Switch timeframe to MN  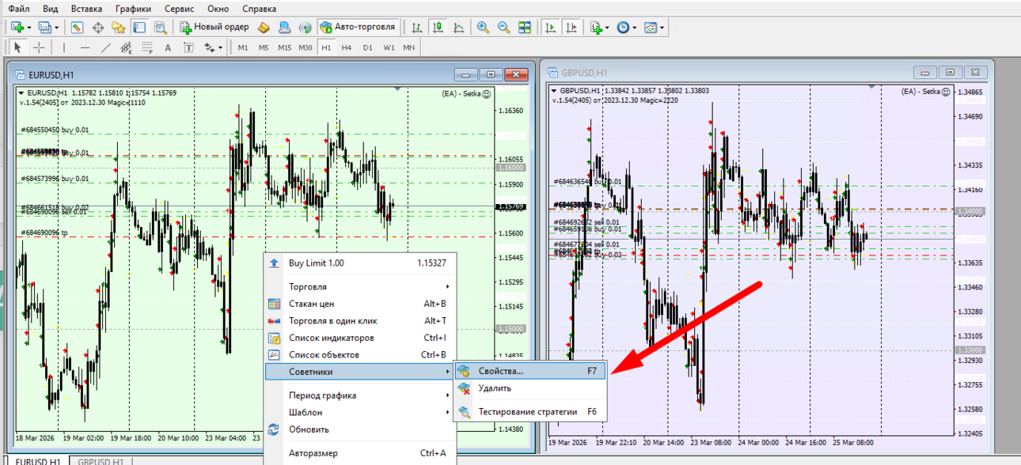[408, 47]
